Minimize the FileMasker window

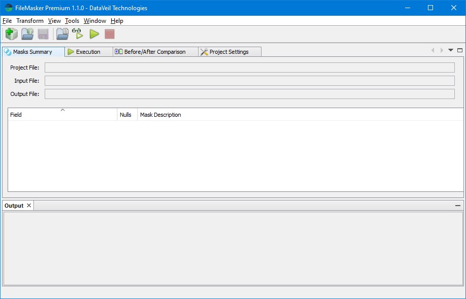pos(408,8)
